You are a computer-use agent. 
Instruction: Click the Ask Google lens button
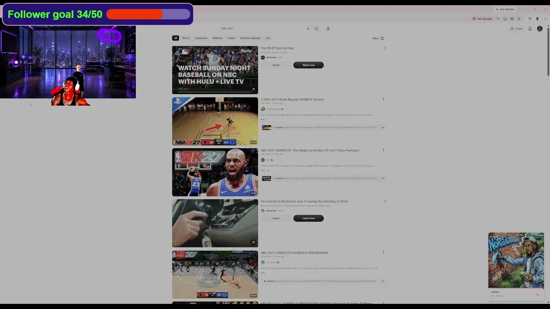(x=482, y=19)
